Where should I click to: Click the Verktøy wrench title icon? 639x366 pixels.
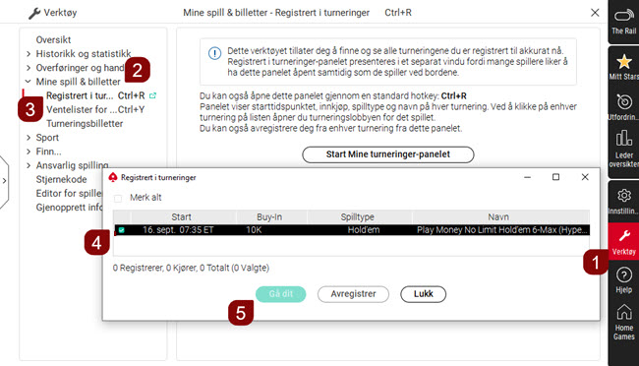point(34,13)
